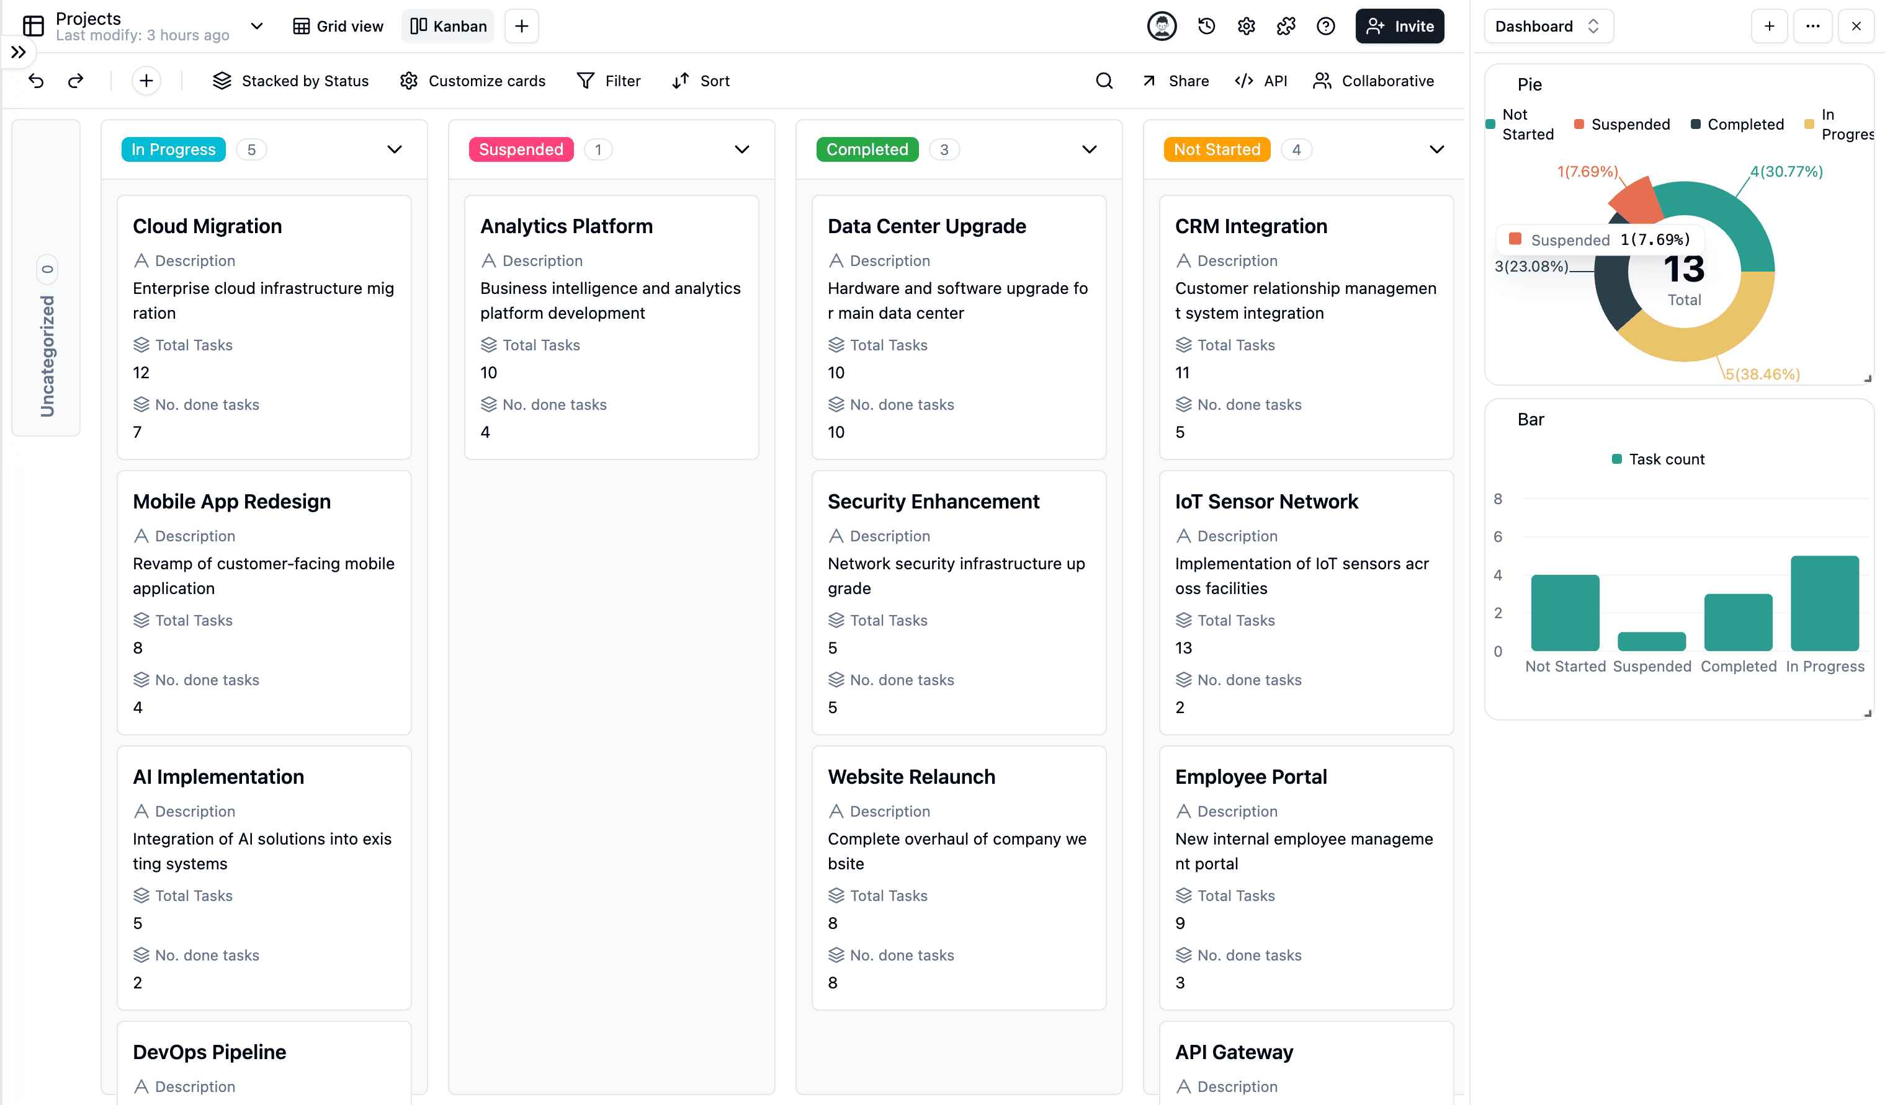Expand the In Progress column chevron

[x=394, y=149]
